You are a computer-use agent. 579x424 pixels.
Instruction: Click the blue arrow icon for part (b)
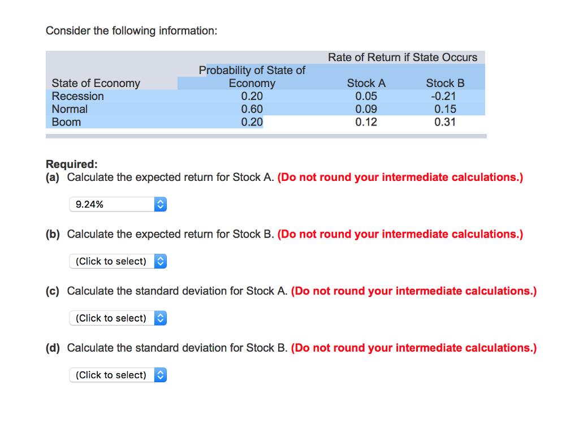point(161,261)
